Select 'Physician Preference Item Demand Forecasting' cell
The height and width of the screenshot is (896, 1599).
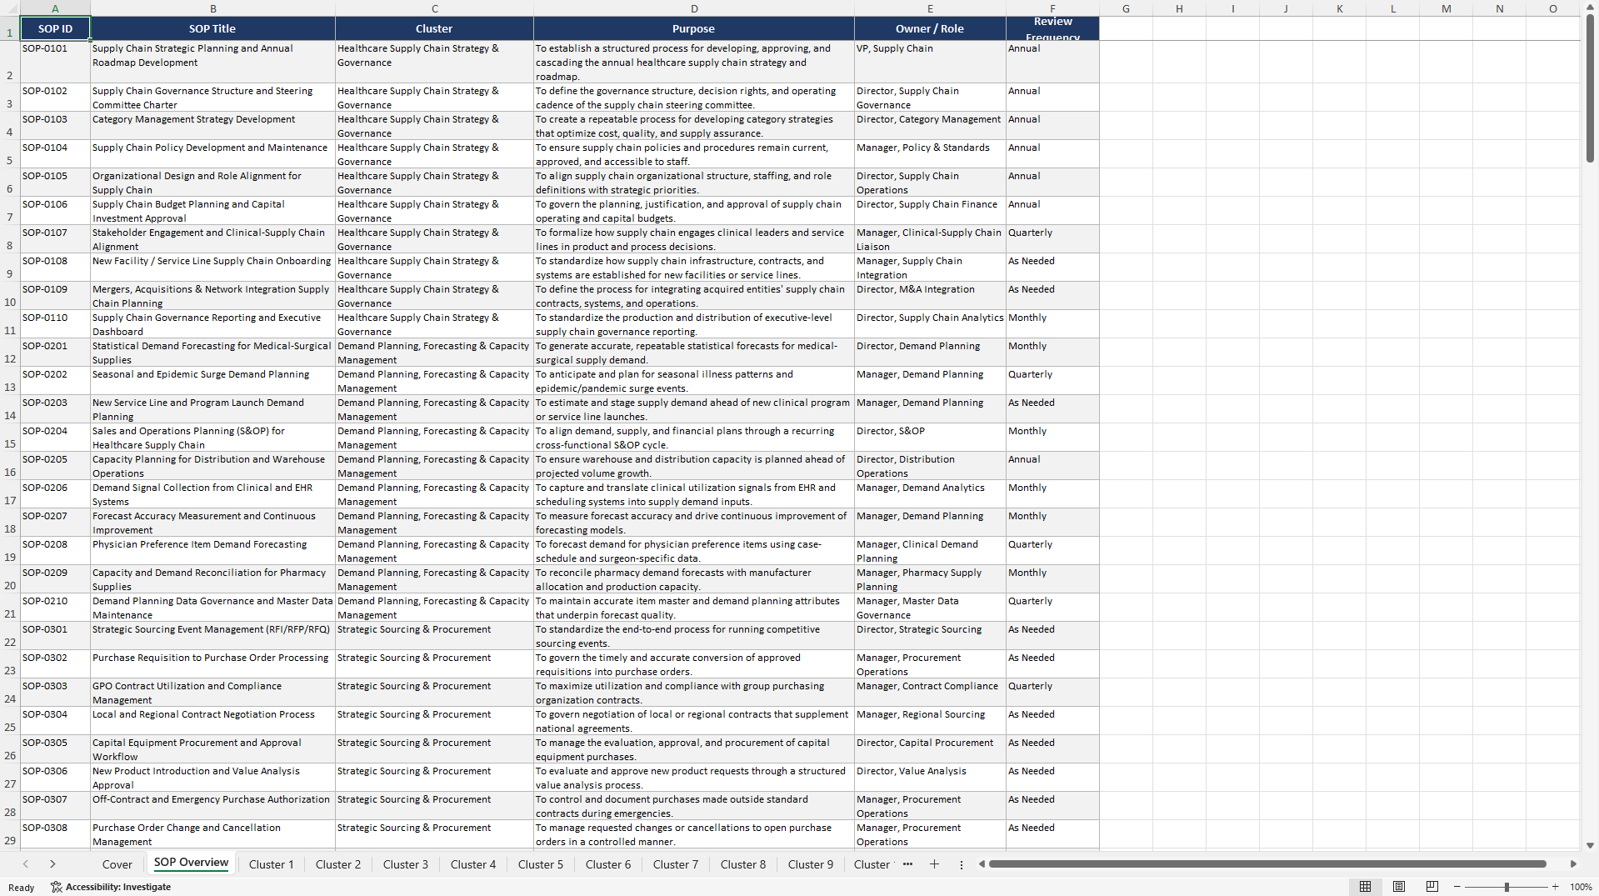212,550
